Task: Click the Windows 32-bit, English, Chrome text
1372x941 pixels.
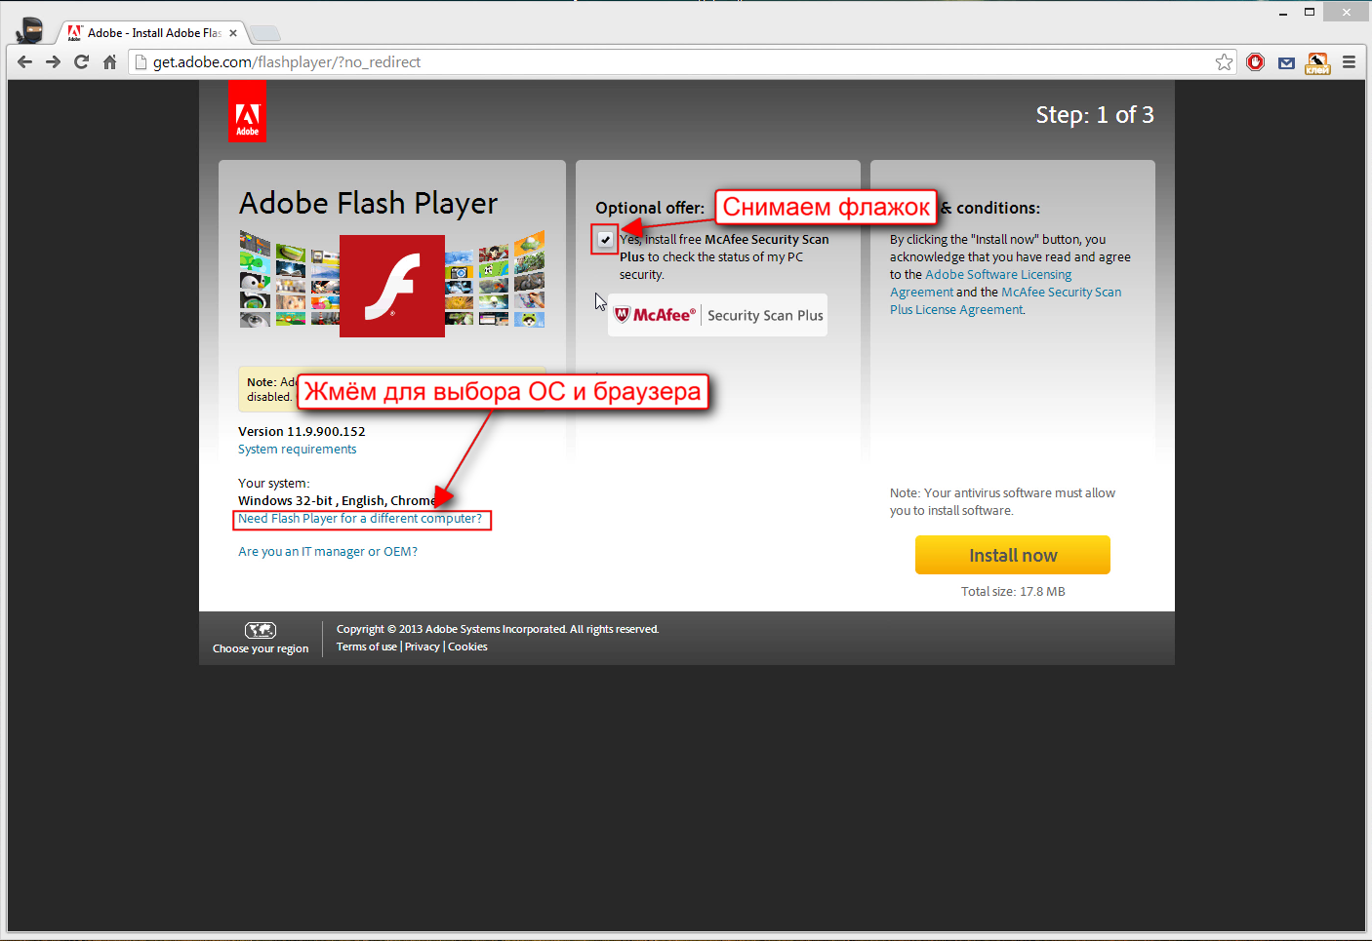Action: [337, 501]
